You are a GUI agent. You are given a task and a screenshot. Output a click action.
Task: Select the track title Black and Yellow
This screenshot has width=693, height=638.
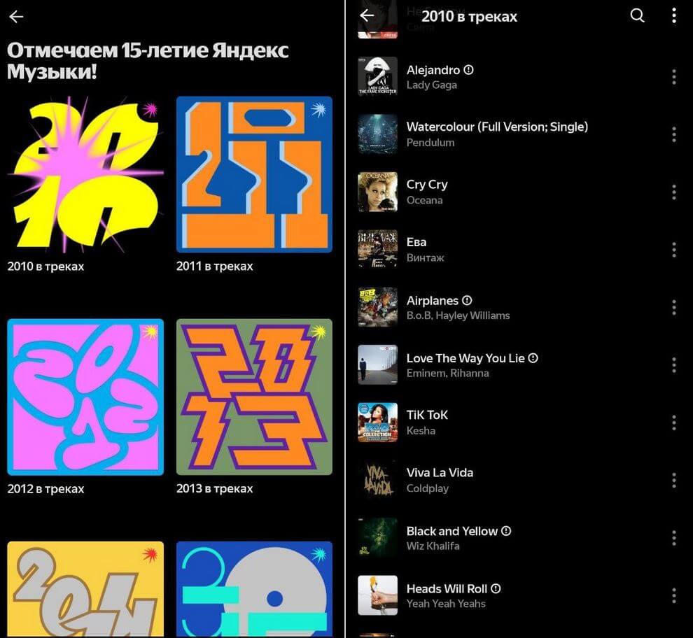[x=451, y=531]
